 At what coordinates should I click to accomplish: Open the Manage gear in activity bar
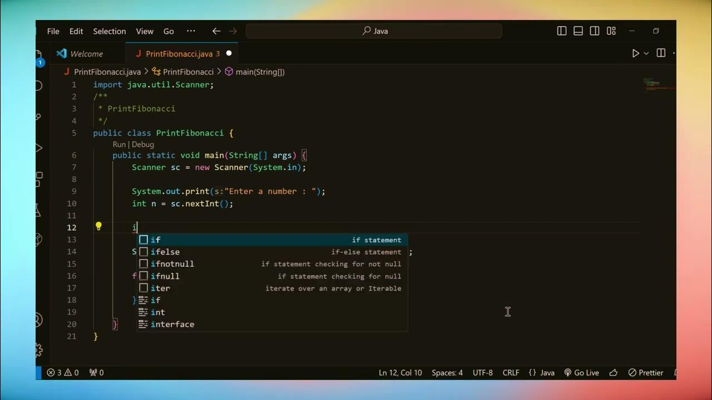(39, 349)
